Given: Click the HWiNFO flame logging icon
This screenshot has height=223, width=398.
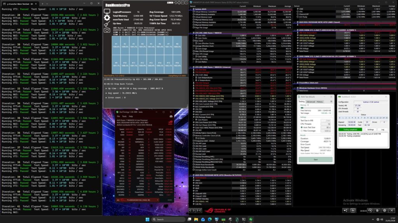Looking at the screenshot, I should [x=353, y=210].
